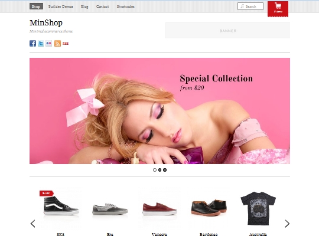Open the Contact menu item
Image resolution: width=319 pixels, height=236 pixels.
tap(102, 6)
